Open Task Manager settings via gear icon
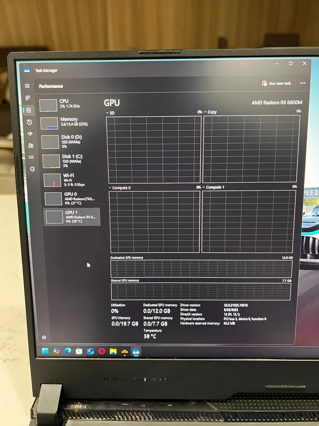Viewport: 319px width, 426px height. pyautogui.click(x=44, y=337)
